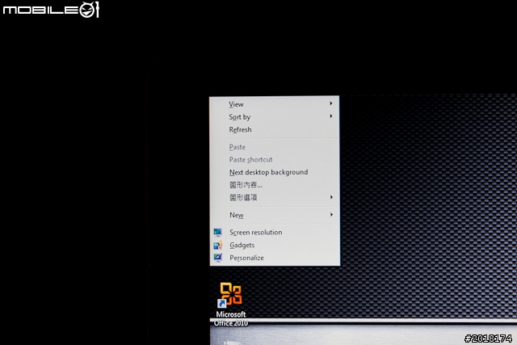Open the View submenu entry
The image size is (517, 345).
(x=275, y=104)
